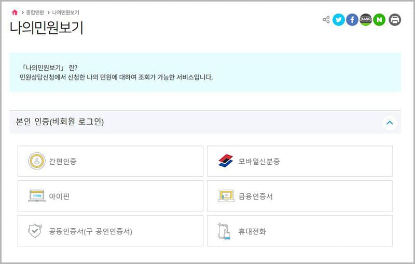Click the home icon in breadcrumb

coord(15,12)
